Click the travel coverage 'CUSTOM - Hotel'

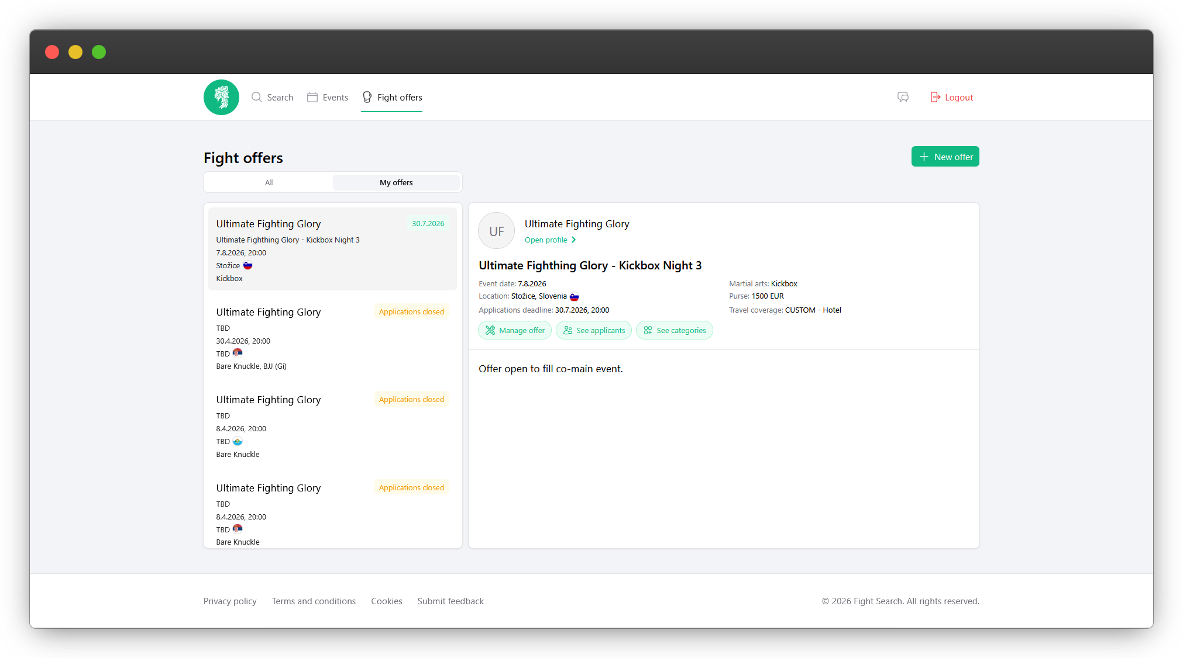pos(813,310)
